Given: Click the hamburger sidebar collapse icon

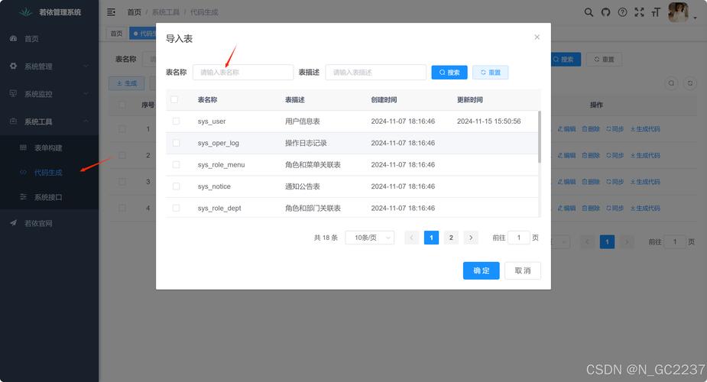Looking at the screenshot, I should [x=112, y=12].
